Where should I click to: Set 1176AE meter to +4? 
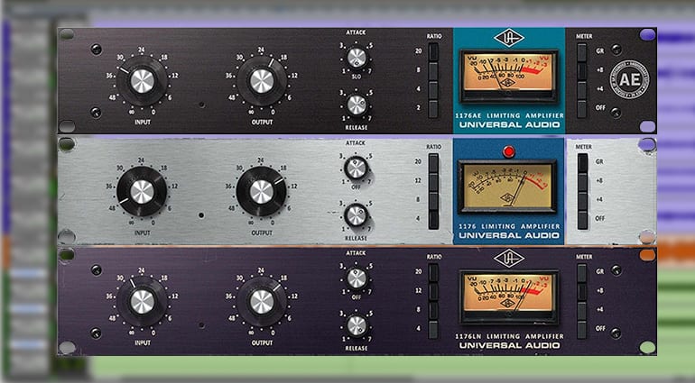(x=582, y=90)
